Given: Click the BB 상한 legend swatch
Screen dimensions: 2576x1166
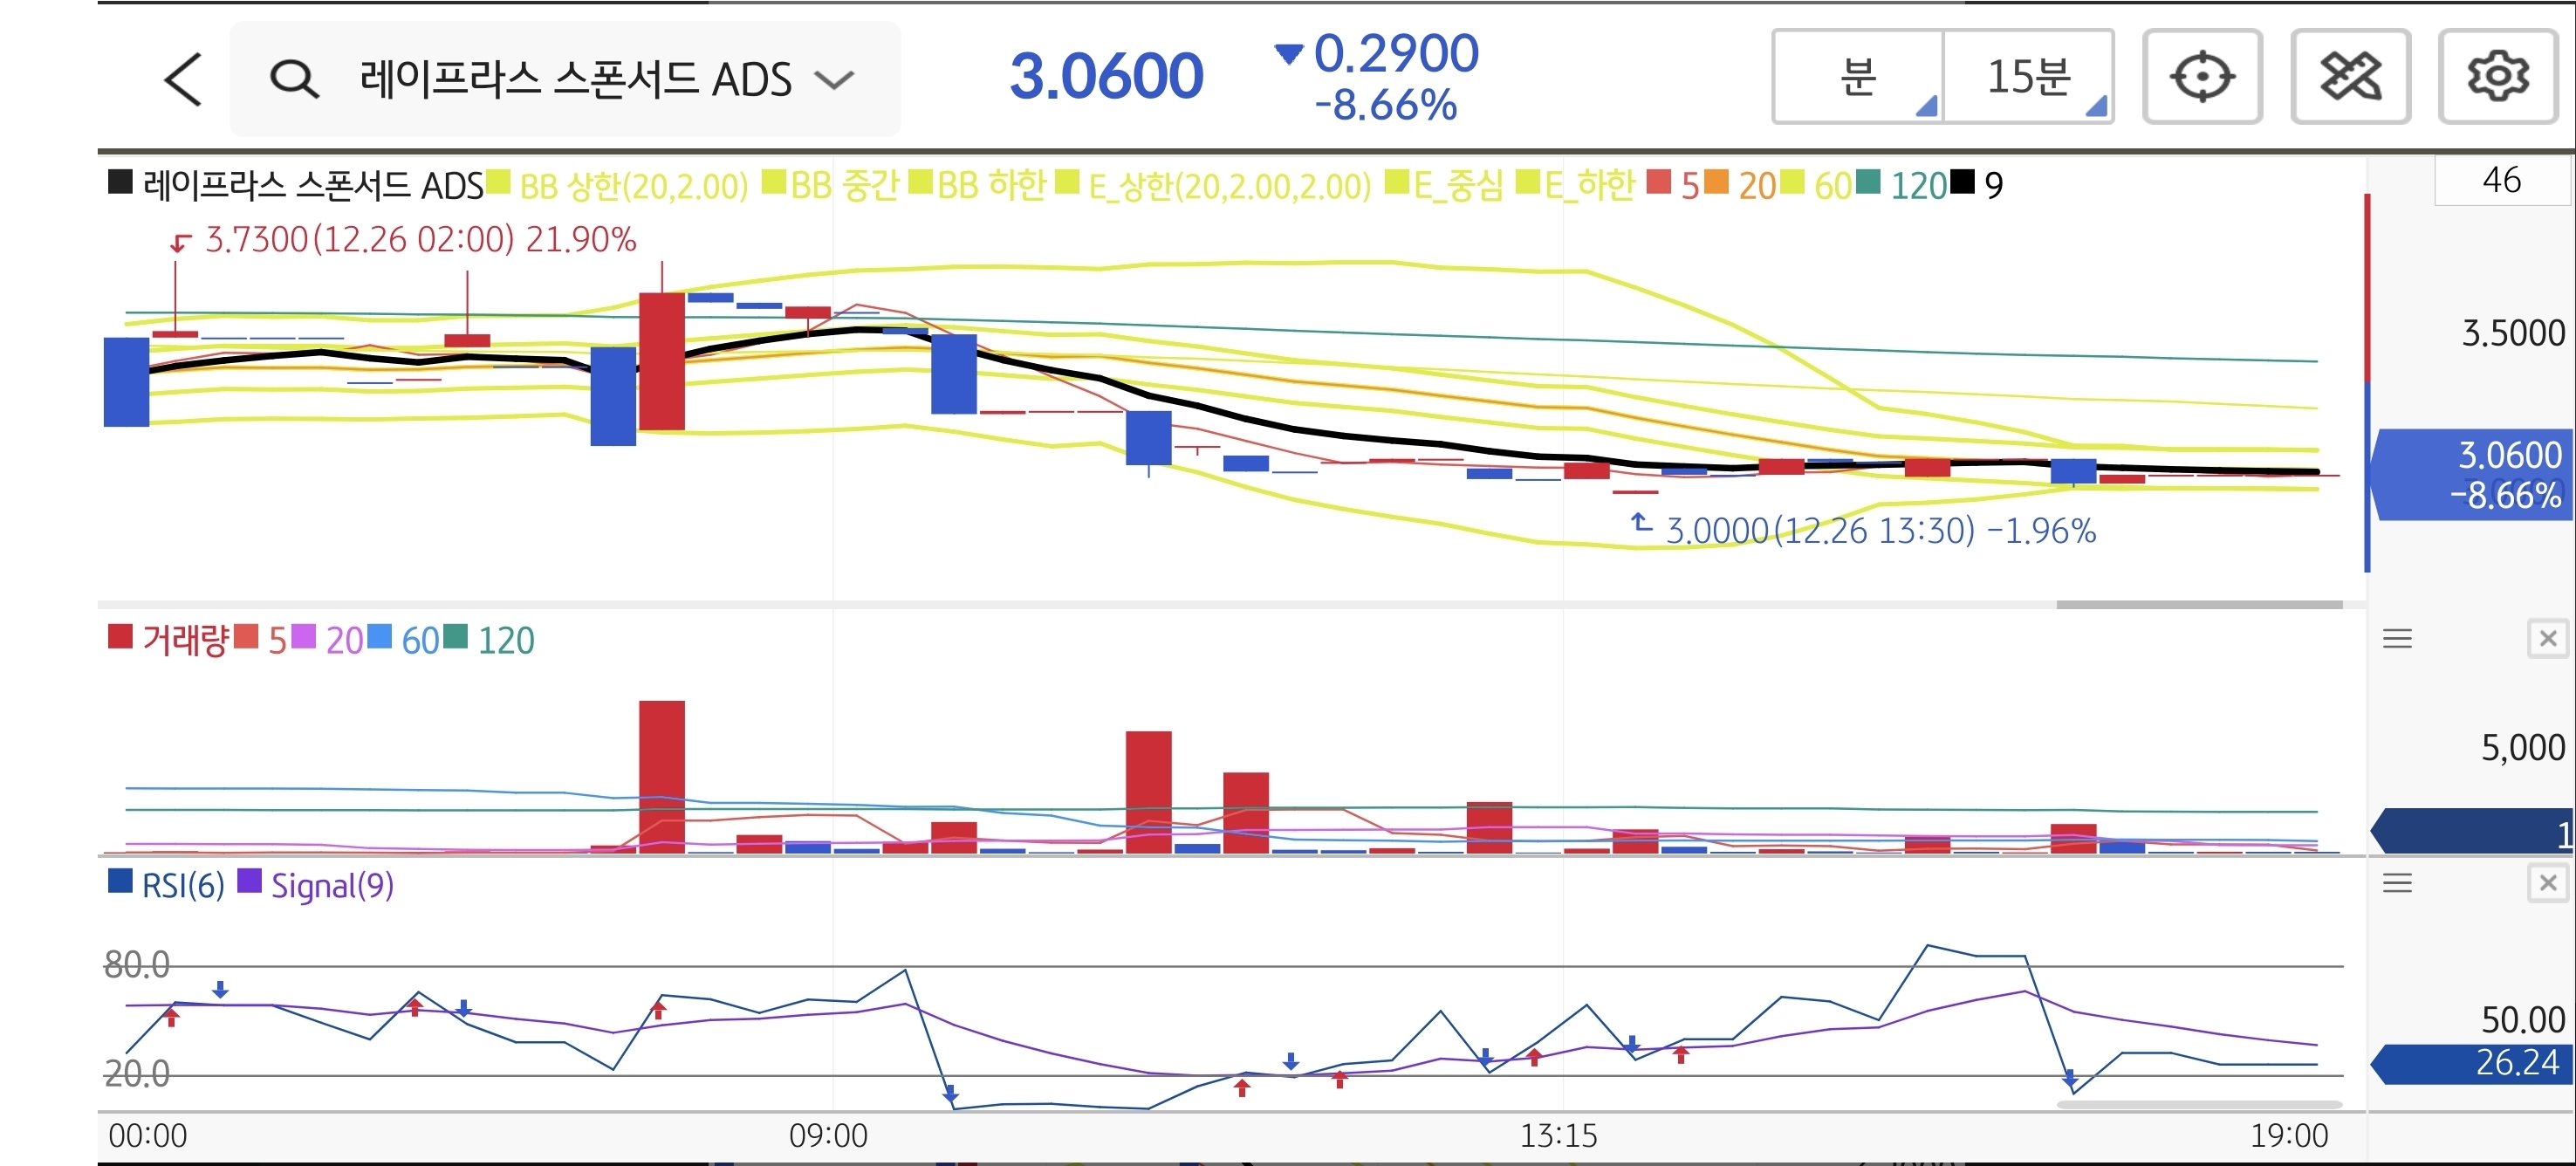Looking at the screenshot, I should pos(499,183).
